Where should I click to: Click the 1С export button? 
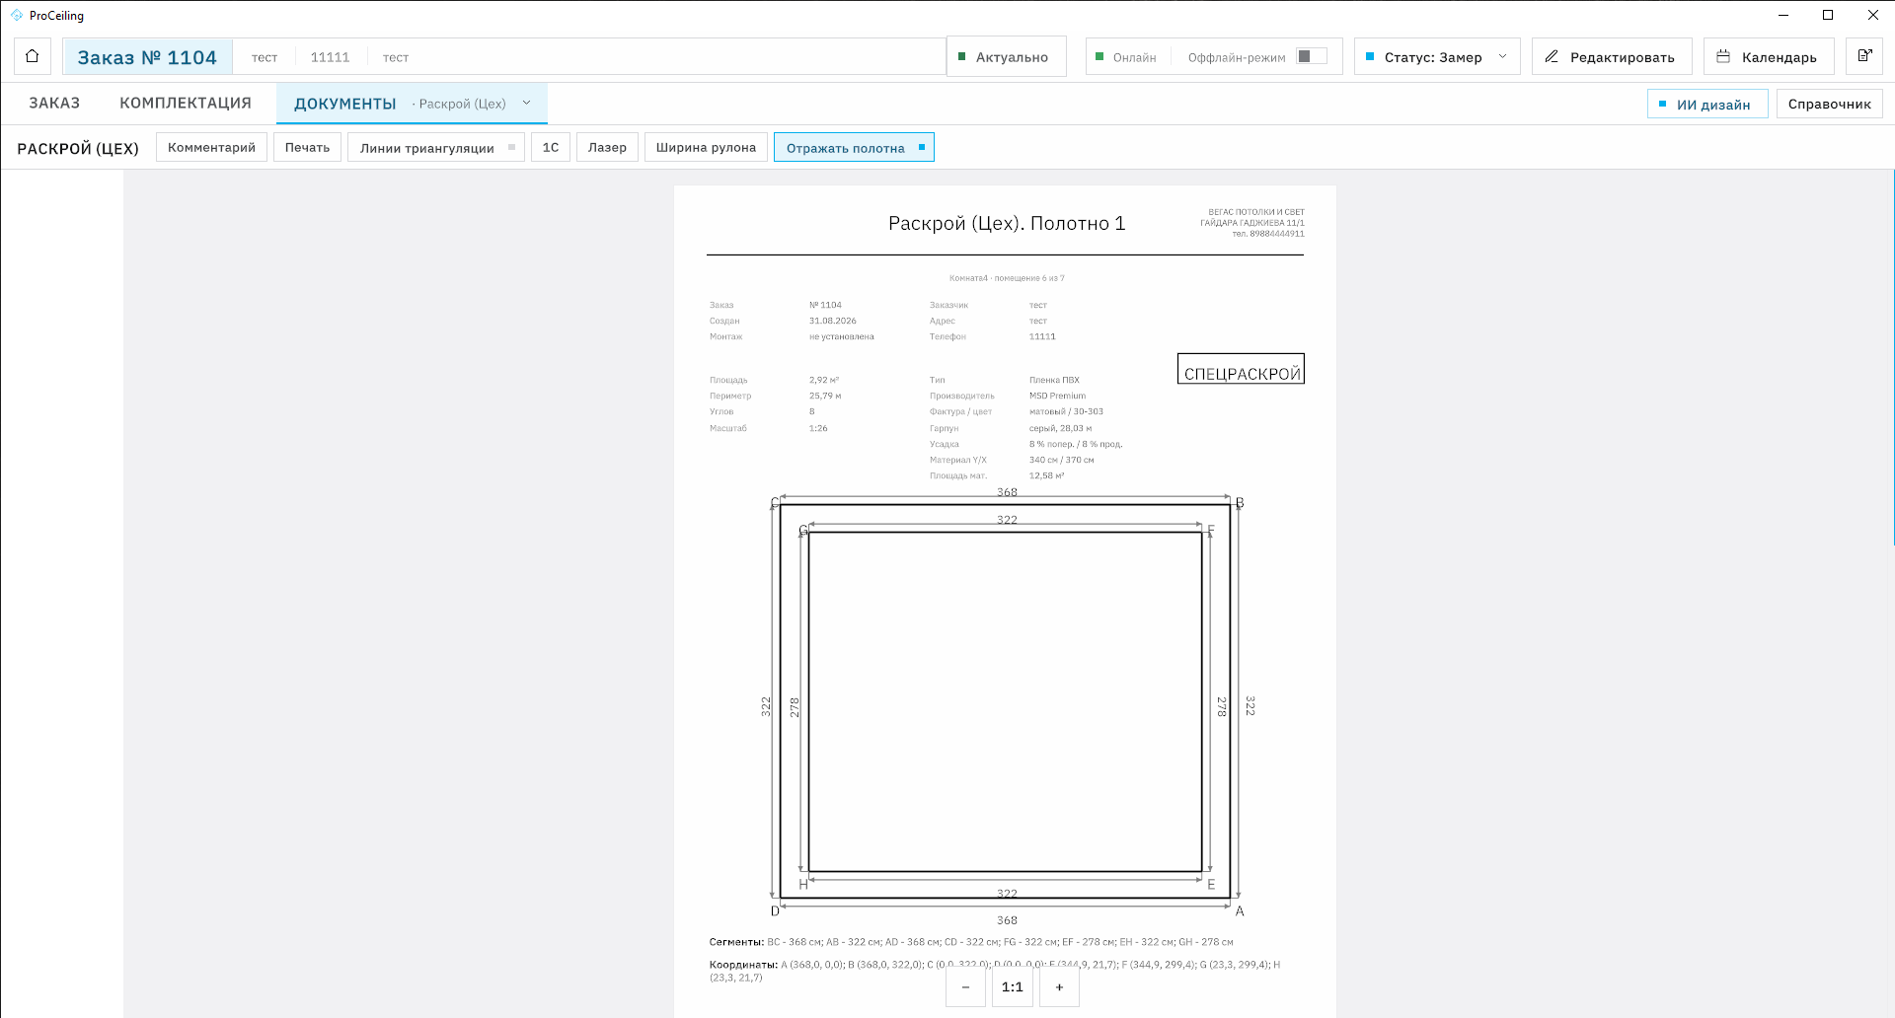click(x=551, y=147)
